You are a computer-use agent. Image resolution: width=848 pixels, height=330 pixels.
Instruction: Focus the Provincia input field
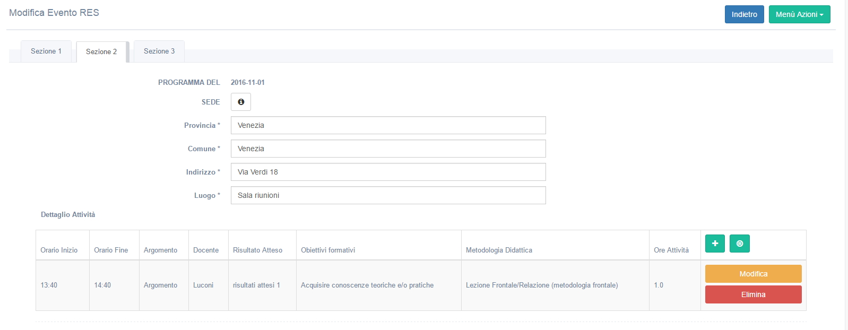pyautogui.click(x=388, y=125)
